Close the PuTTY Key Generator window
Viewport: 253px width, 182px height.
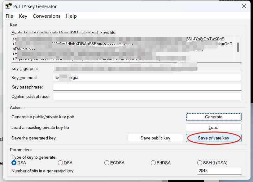pos(244,6)
